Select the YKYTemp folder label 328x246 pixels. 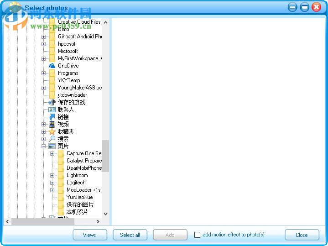click(69, 80)
